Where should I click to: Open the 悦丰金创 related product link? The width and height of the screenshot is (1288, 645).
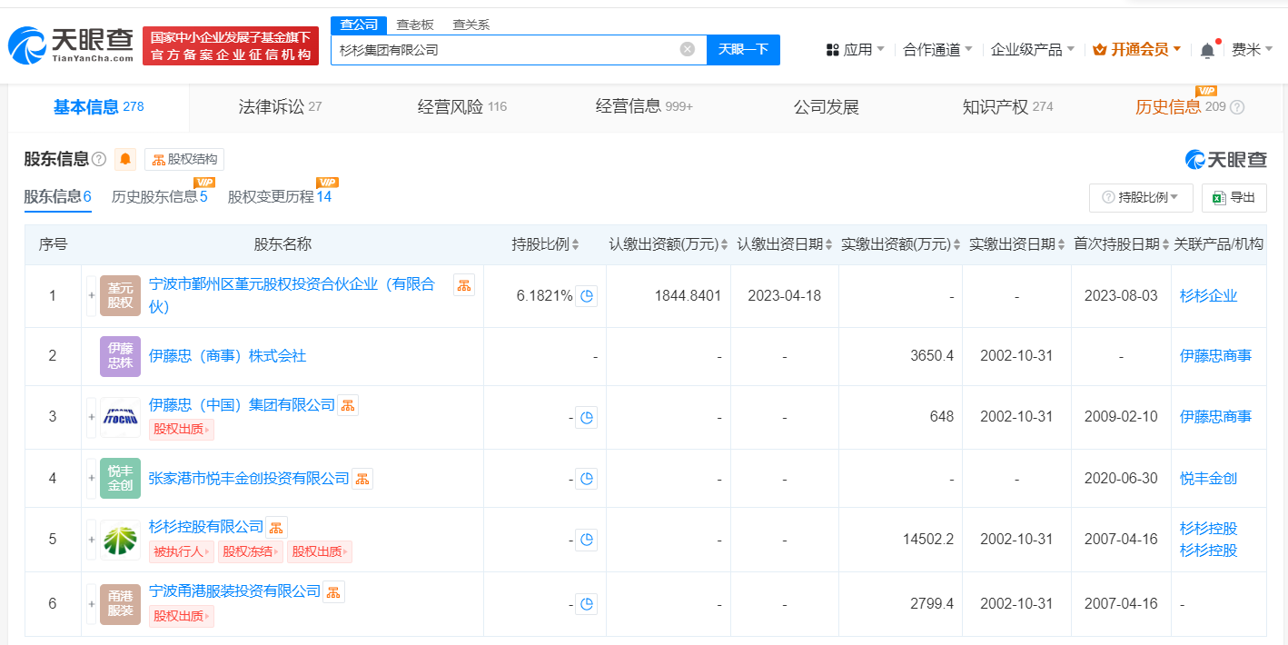1209,479
